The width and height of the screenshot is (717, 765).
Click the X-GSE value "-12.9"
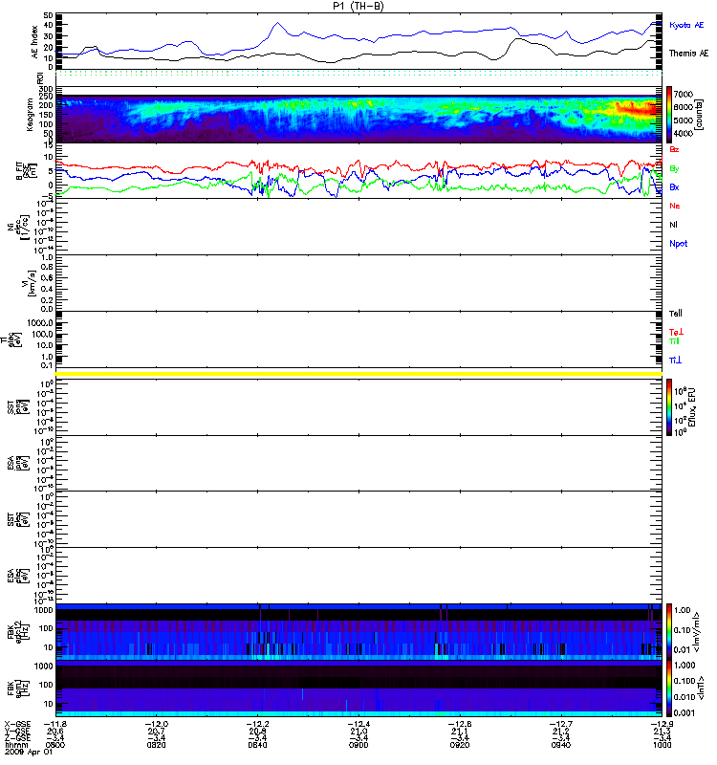click(662, 724)
